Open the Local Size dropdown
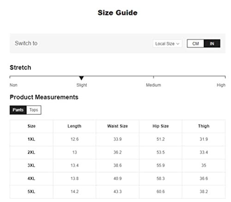 point(167,44)
